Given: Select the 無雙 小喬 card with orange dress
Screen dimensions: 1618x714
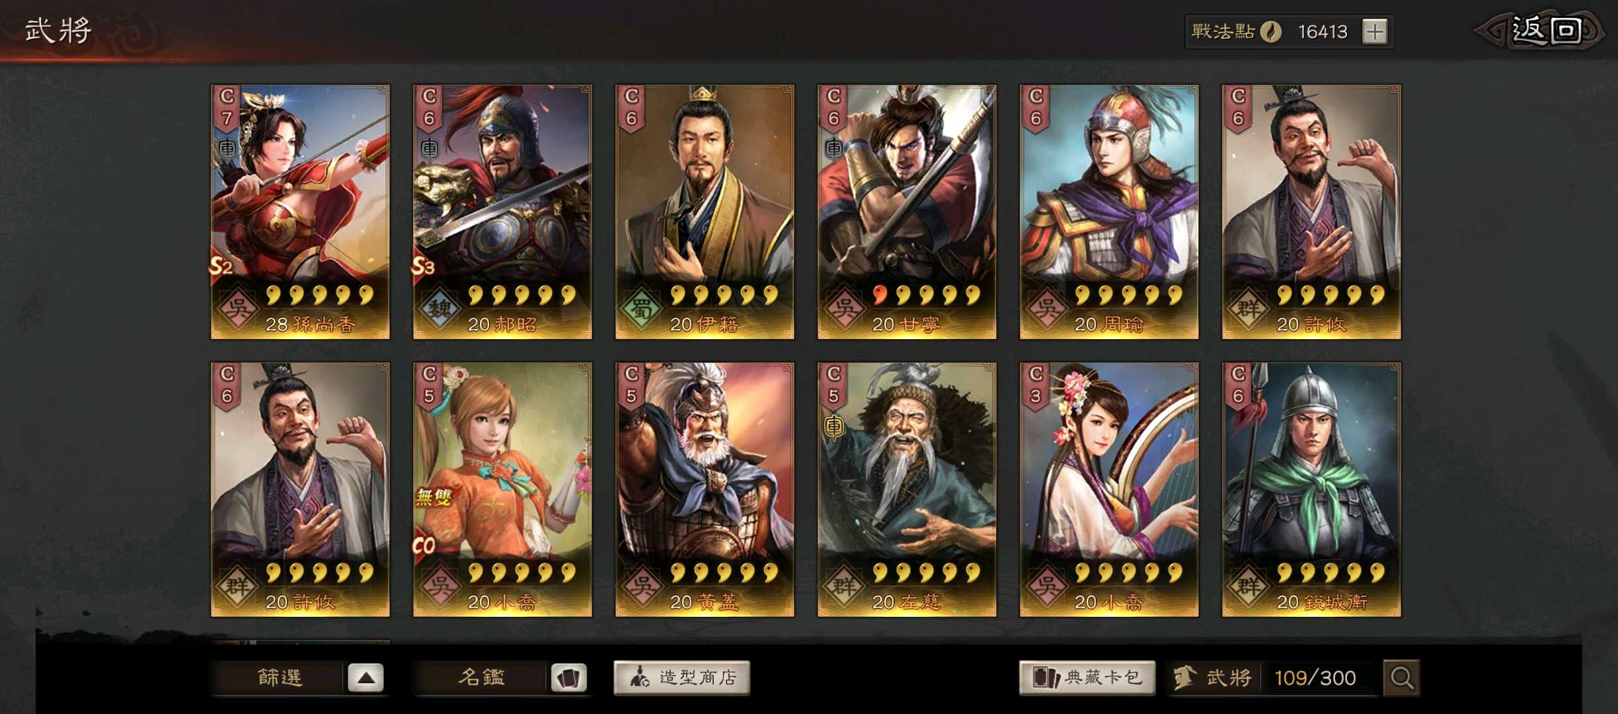Looking at the screenshot, I should click(502, 489).
